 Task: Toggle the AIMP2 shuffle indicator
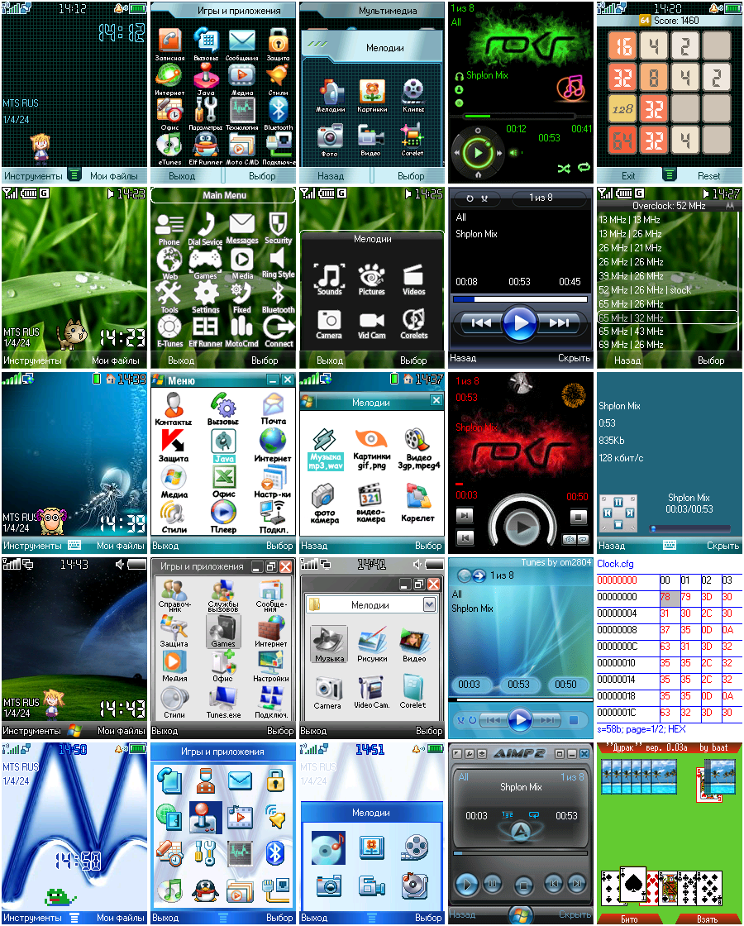click(508, 814)
